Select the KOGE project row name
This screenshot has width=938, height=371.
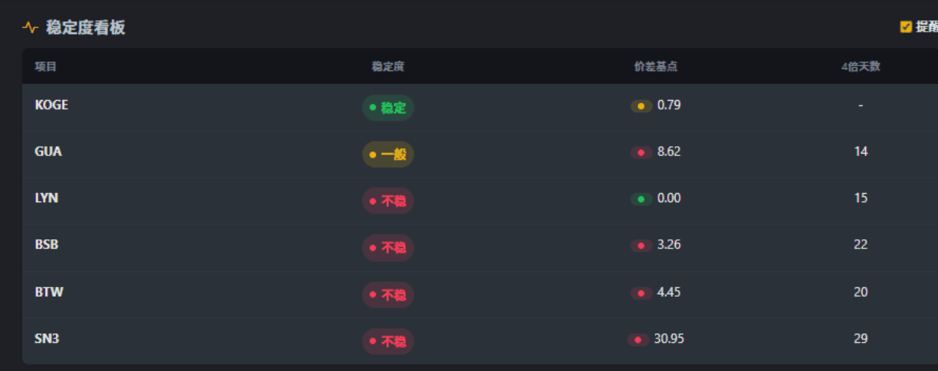(x=52, y=105)
